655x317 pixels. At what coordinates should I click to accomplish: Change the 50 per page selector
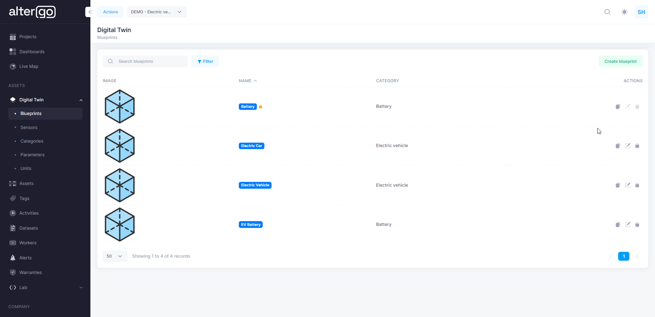[x=115, y=256]
